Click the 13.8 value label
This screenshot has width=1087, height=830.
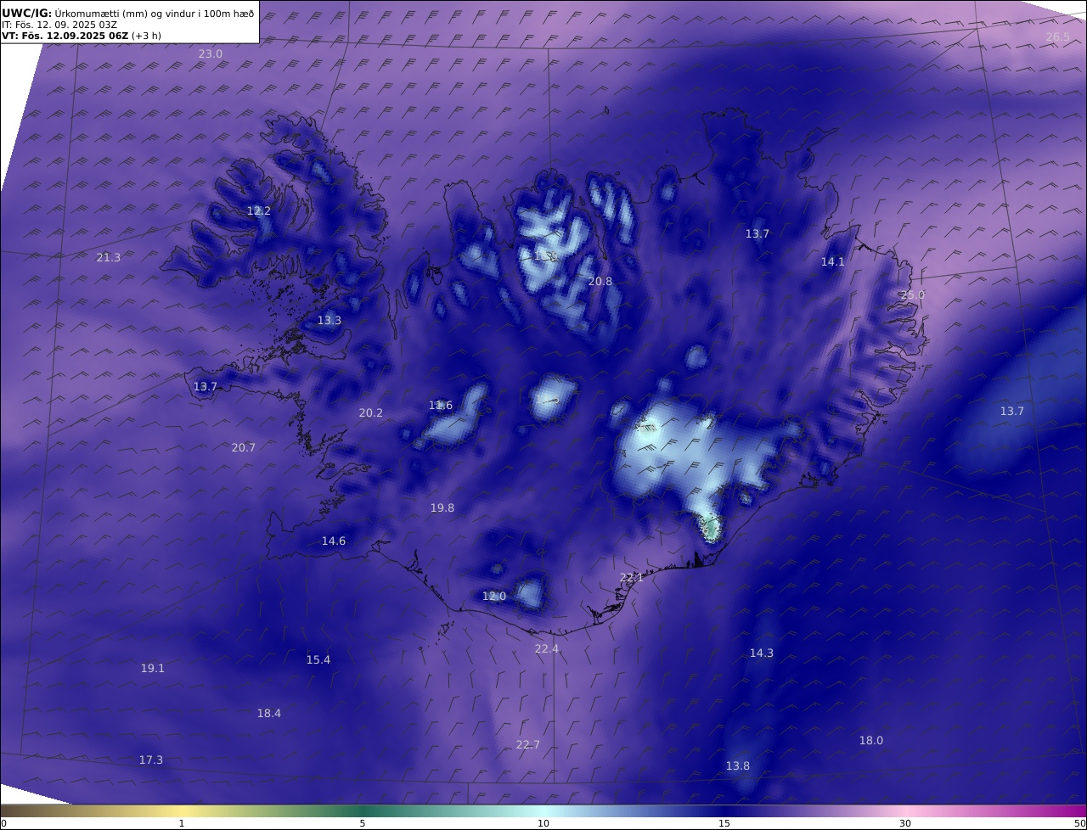738,766
